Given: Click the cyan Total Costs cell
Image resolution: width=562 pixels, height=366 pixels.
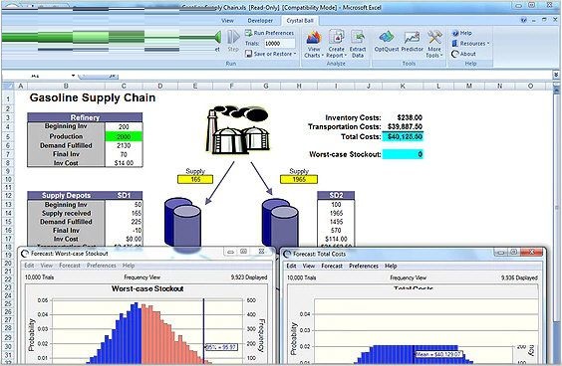Looking at the screenshot, I should [403, 136].
